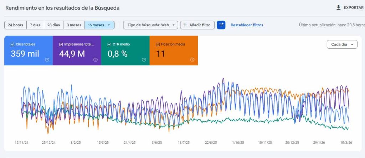The height and width of the screenshot is (158, 365).
Task: Switch to the 7 días range
Action: (35, 25)
